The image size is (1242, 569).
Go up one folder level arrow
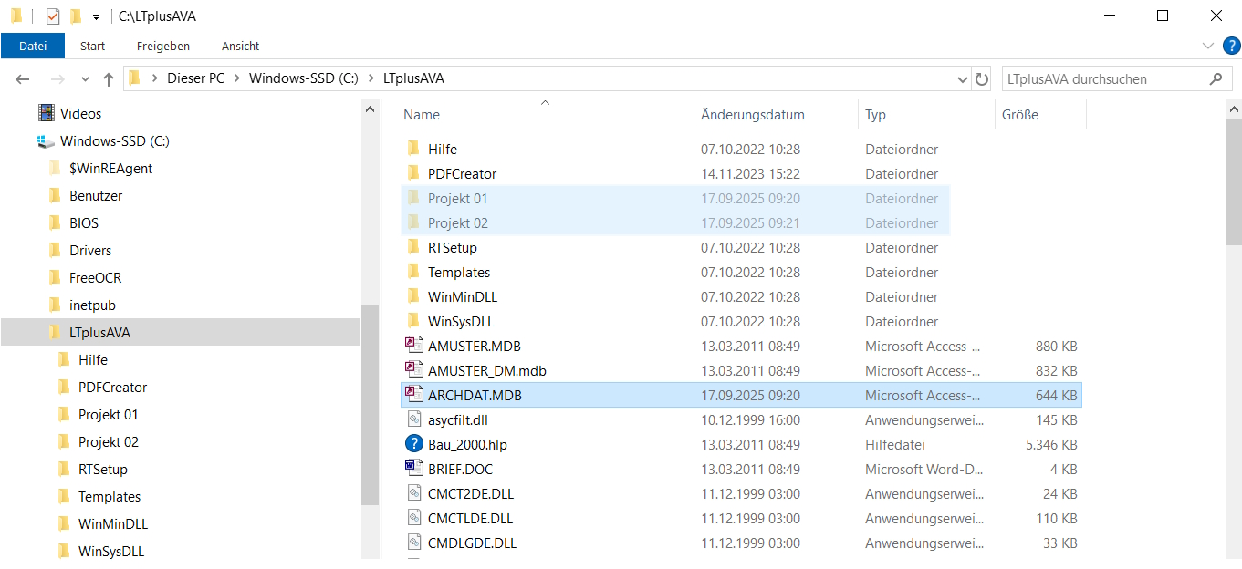point(109,79)
